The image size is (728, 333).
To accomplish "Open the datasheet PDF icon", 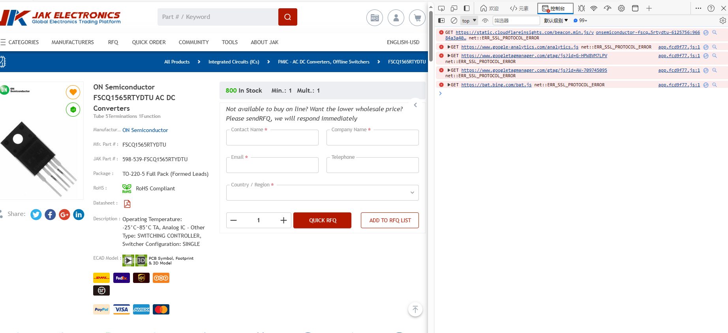I will [x=127, y=204].
